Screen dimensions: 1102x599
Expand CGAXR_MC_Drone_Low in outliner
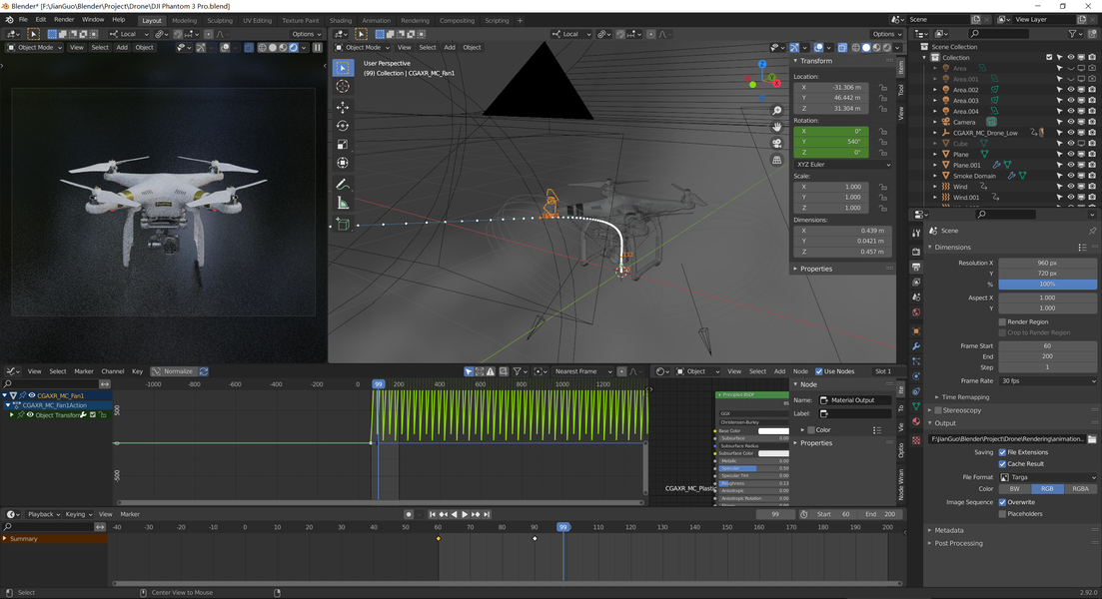tap(935, 133)
